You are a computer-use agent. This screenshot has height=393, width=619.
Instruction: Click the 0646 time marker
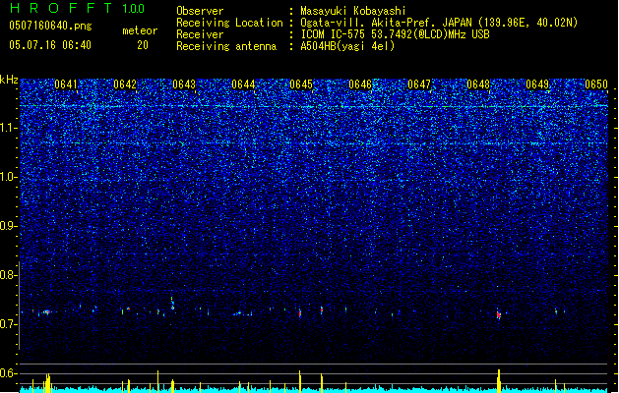(360, 84)
